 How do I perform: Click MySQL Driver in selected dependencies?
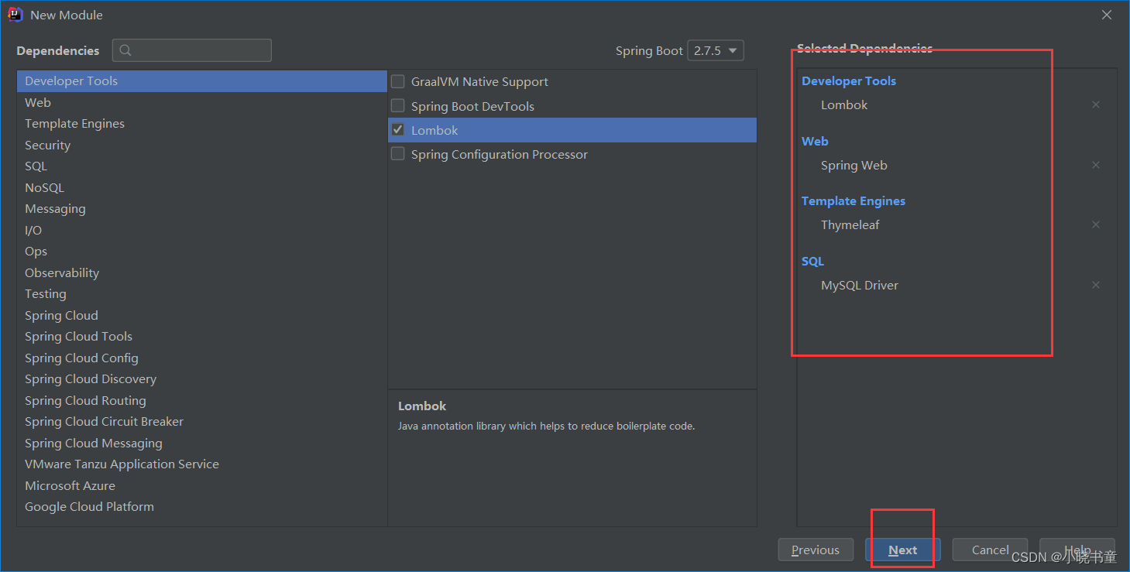860,285
